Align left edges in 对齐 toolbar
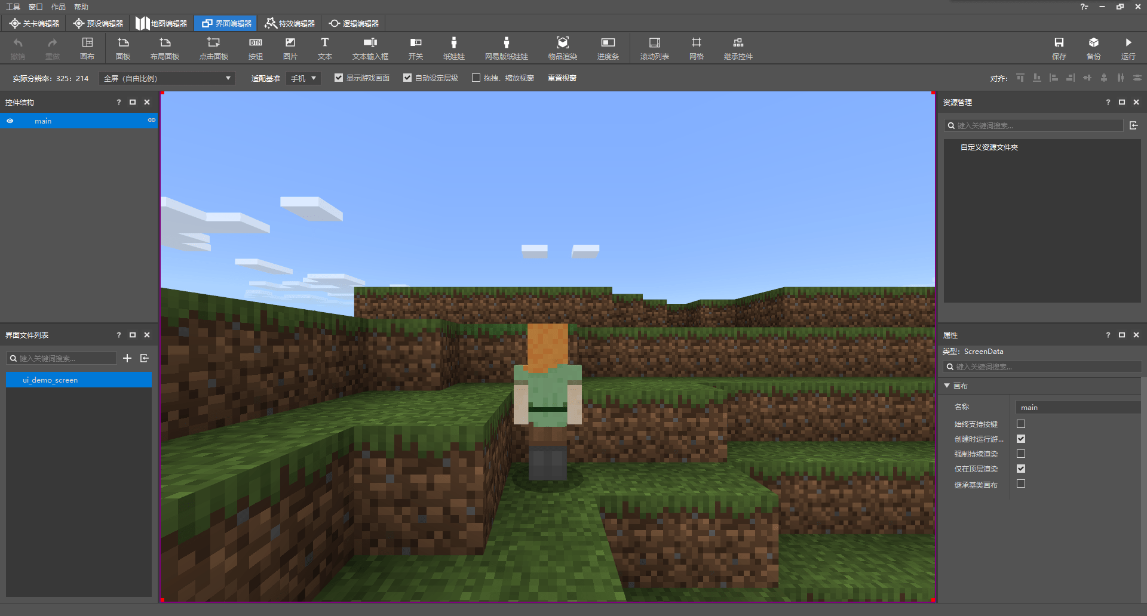This screenshot has width=1147, height=616. coord(1054,78)
